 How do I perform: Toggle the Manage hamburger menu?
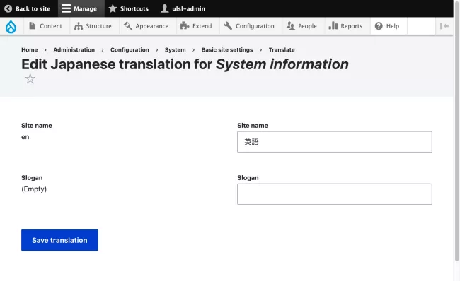click(x=81, y=8)
